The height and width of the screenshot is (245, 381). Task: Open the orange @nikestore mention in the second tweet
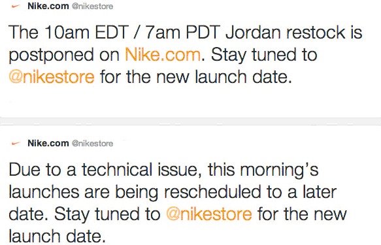click(x=209, y=214)
